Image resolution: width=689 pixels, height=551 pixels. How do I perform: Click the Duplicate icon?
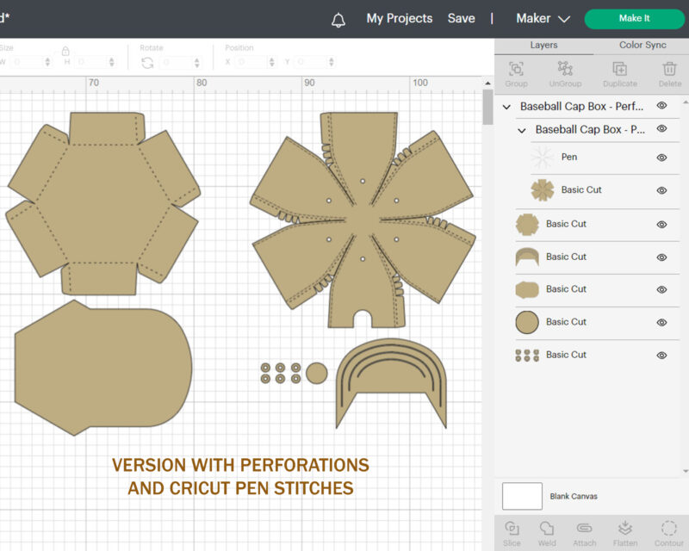click(619, 70)
